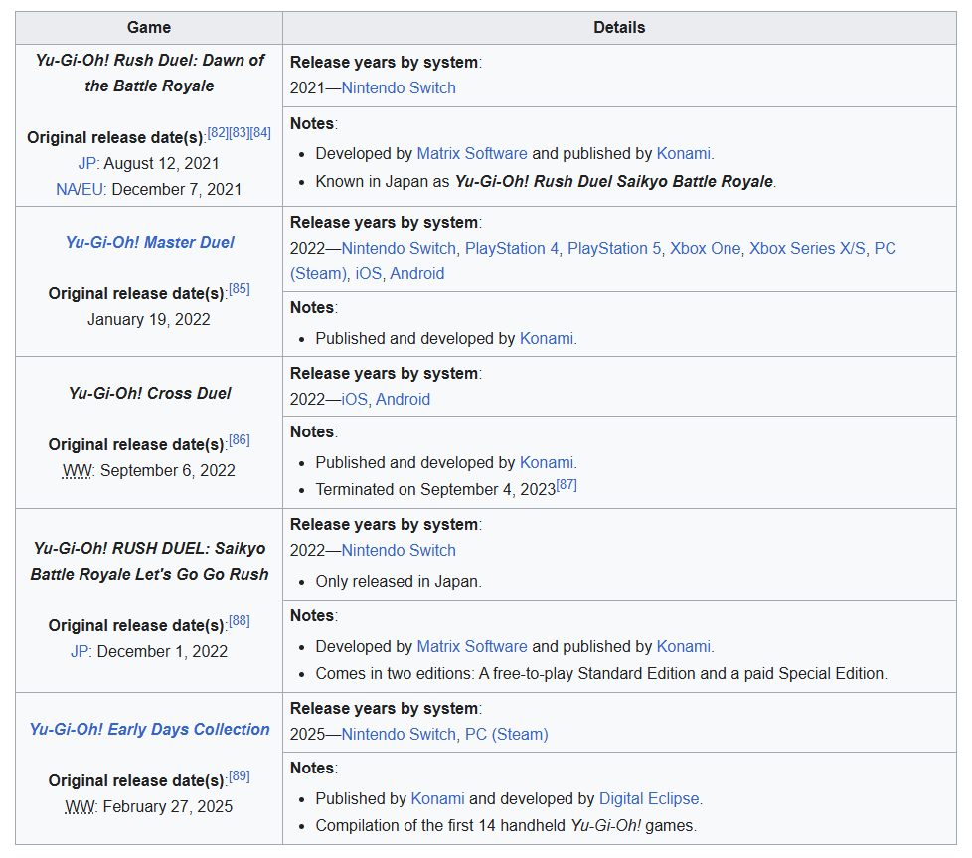This screenshot has width=972, height=858.
Task: Open the PlayStation 4 link
Action: [512, 248]
